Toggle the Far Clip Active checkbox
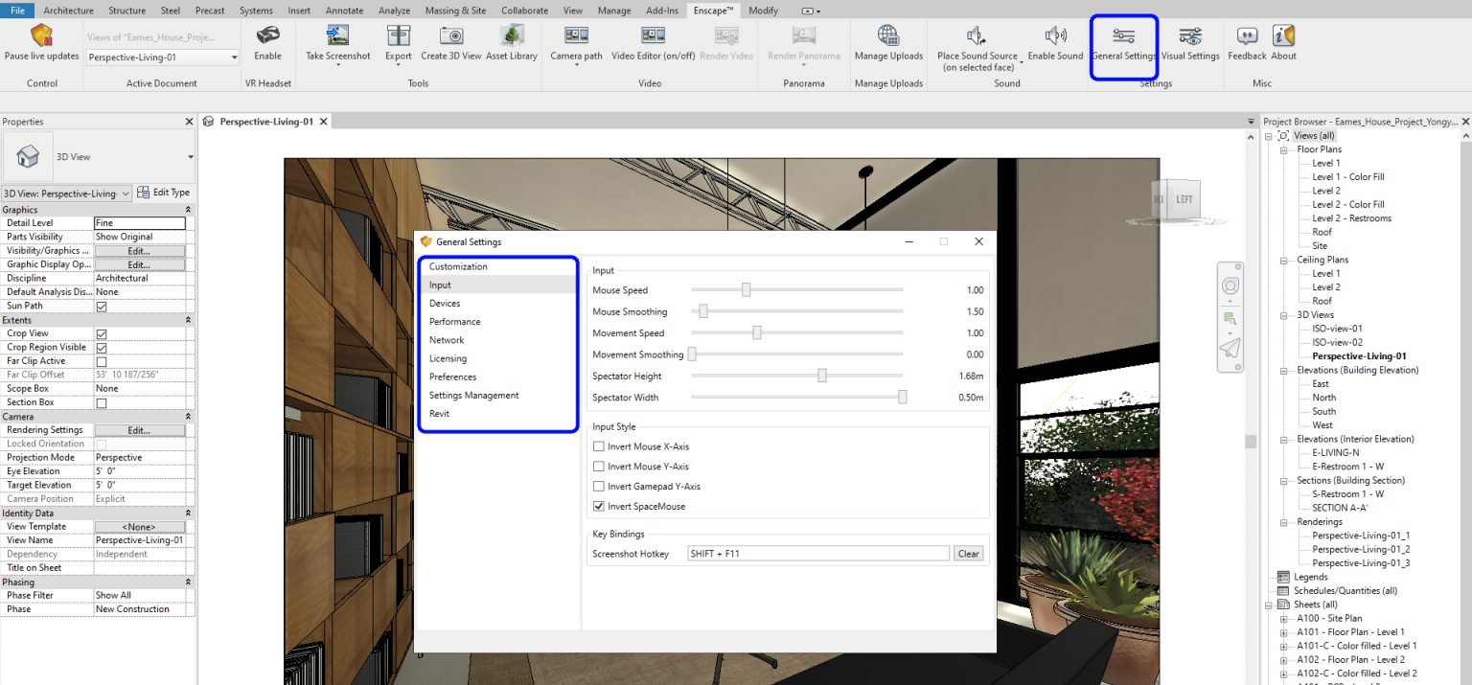The width and height of the screenshot is (1472, 685). click(x=102, y=361)
